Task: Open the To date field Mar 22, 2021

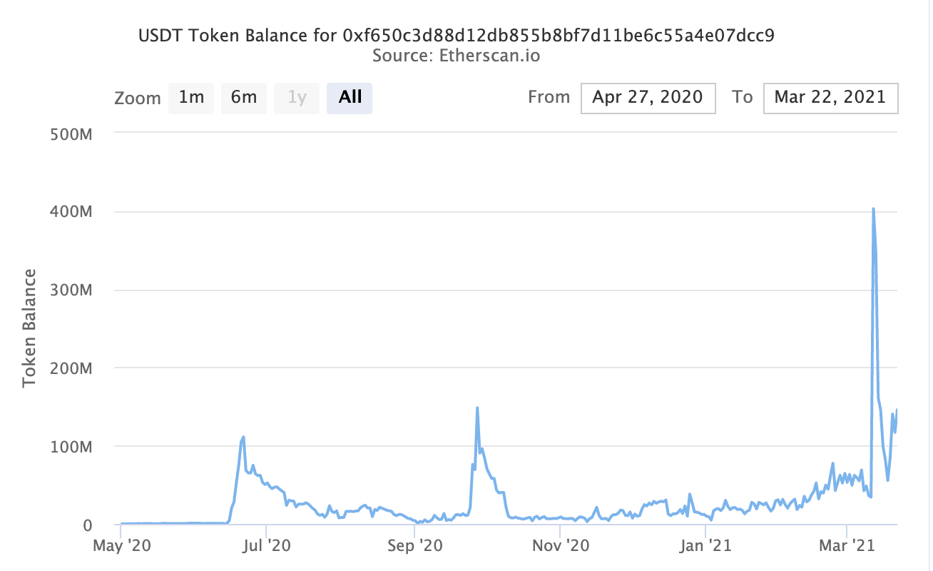Action: pyautogui.click(x=830, y=98)
